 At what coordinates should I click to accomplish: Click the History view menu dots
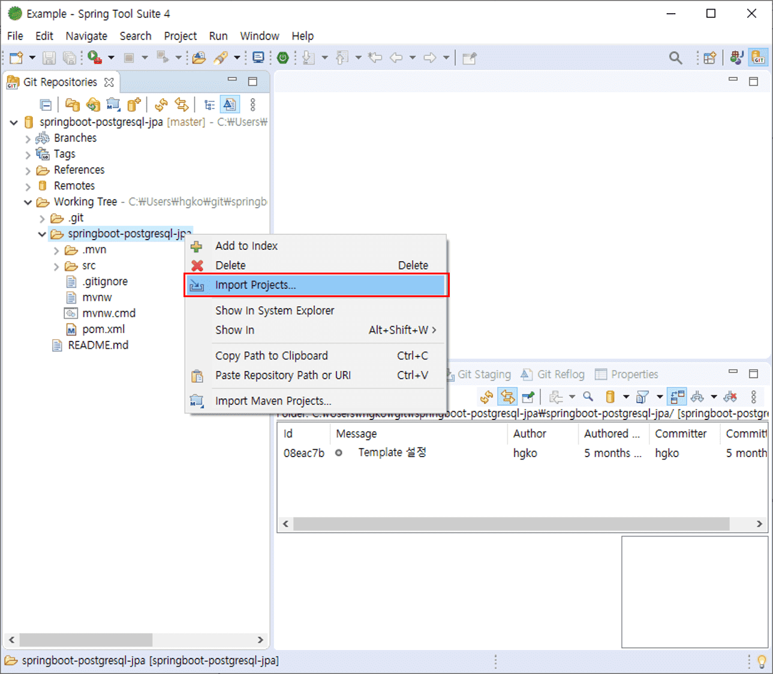click(x=754, y=397)
